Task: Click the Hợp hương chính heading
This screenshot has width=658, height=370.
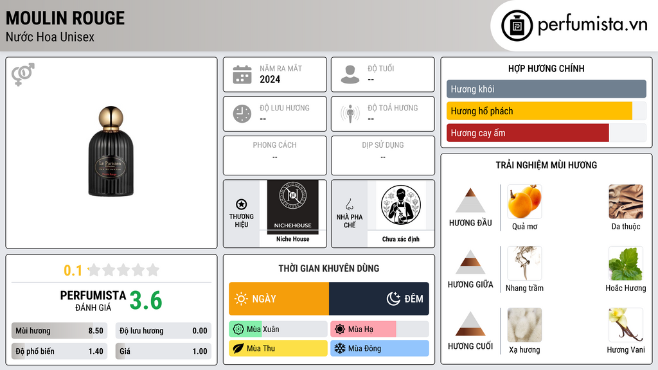Action: coord(546,68)
